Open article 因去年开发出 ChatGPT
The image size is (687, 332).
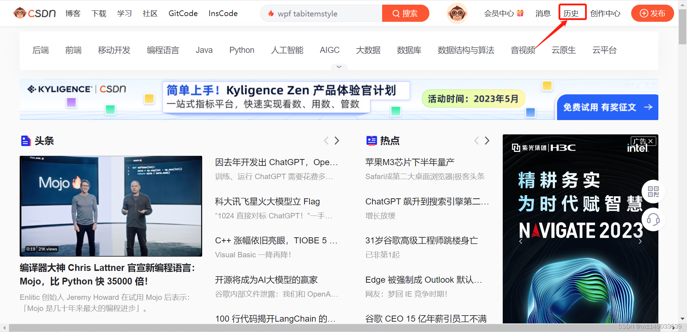[x=276, y=162]
